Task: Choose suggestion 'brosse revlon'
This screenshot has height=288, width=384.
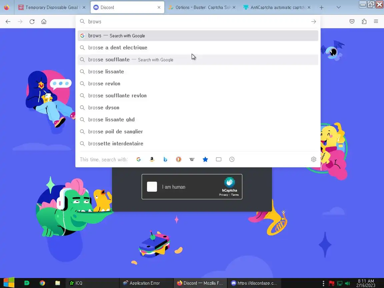Action: point(198,84)
